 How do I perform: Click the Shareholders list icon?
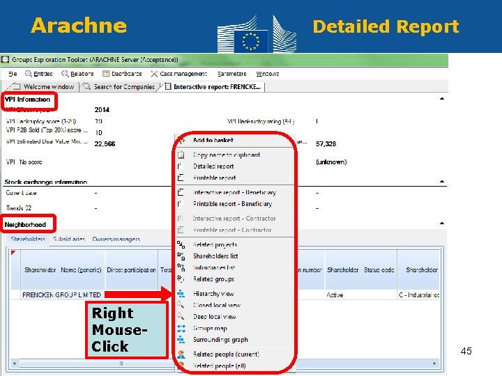coord(181,256)
